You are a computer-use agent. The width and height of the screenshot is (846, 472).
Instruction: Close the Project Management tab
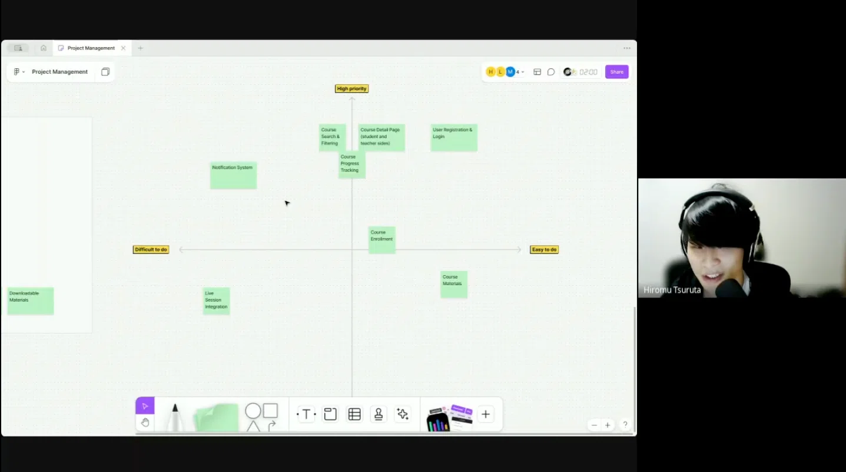coord(123,48)
